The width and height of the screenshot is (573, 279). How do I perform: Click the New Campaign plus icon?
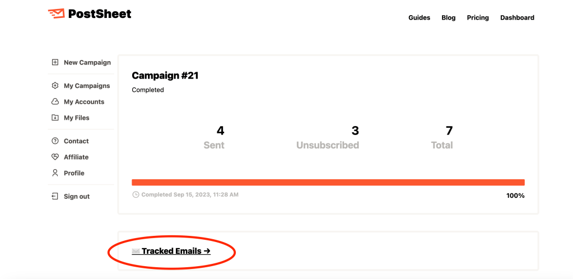(55, 63)
